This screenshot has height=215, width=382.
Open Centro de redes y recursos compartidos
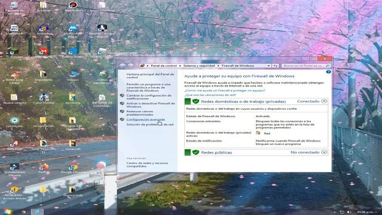(x=147, y=165)
